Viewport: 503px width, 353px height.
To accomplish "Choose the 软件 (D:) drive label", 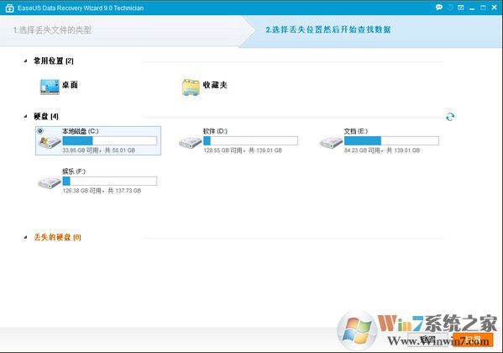I will point(215,131).
